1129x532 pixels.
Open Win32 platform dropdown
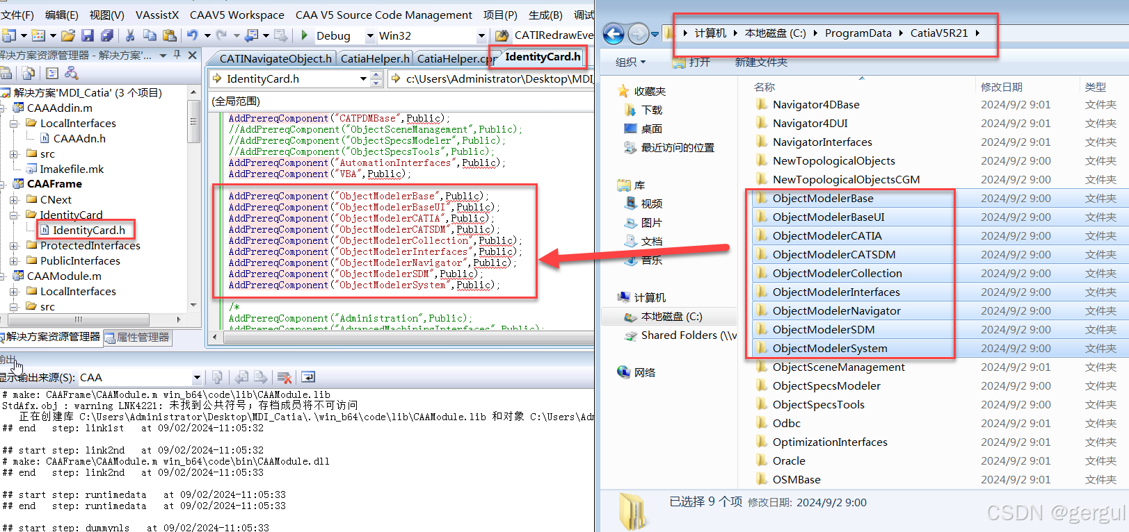pyautogui.click(x=481, y=35)
